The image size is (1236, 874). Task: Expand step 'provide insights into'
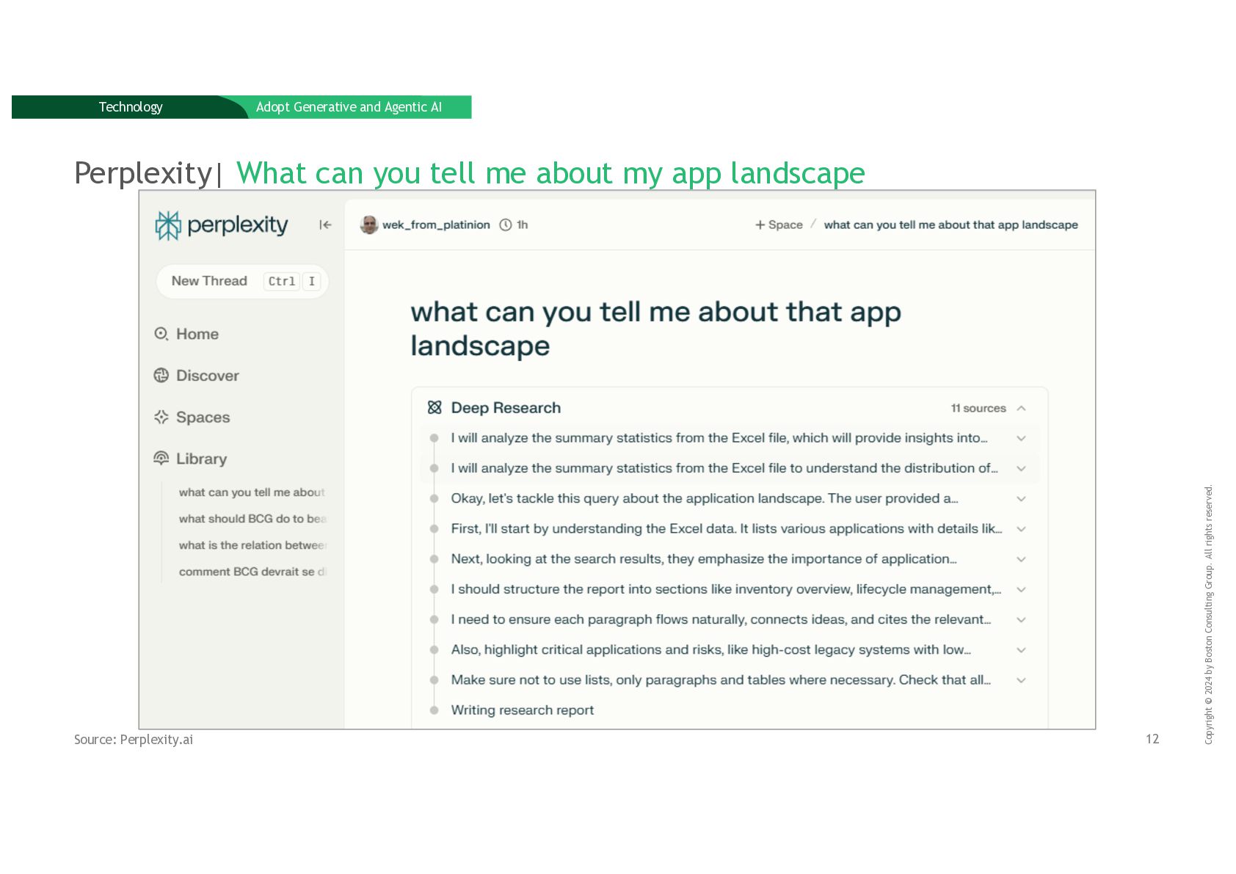[x=1021, y=438]
